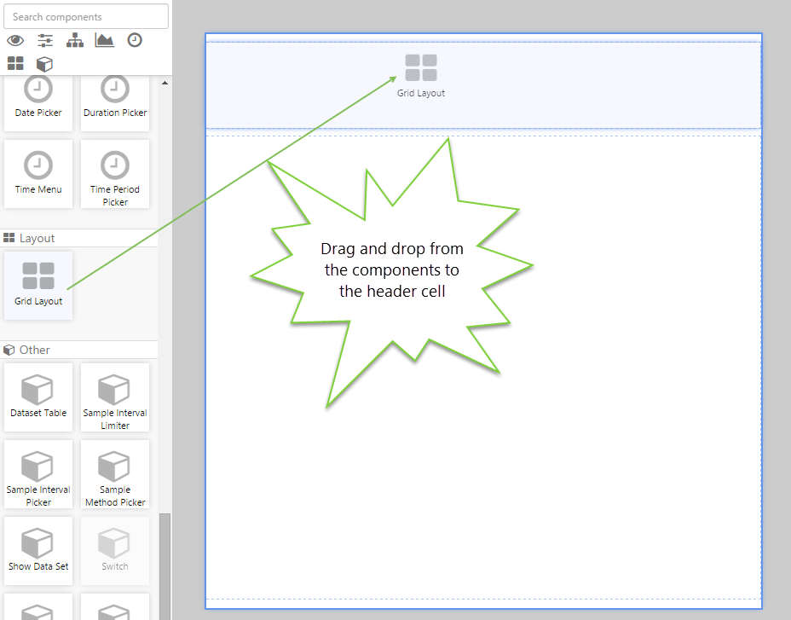Click the Search components input field
Screen dimensions: 791x620
pyautogui.click(x=85, y=16)
